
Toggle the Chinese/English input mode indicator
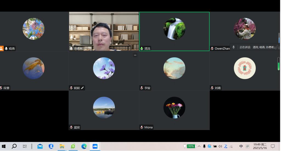coord(241,146)
